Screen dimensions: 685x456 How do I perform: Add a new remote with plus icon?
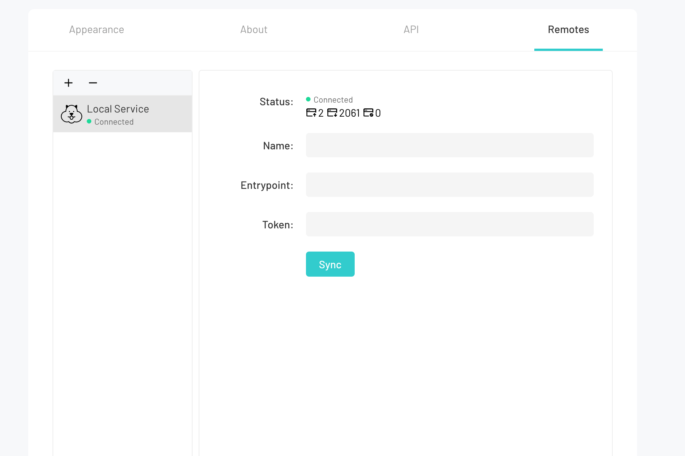[68, 83]
